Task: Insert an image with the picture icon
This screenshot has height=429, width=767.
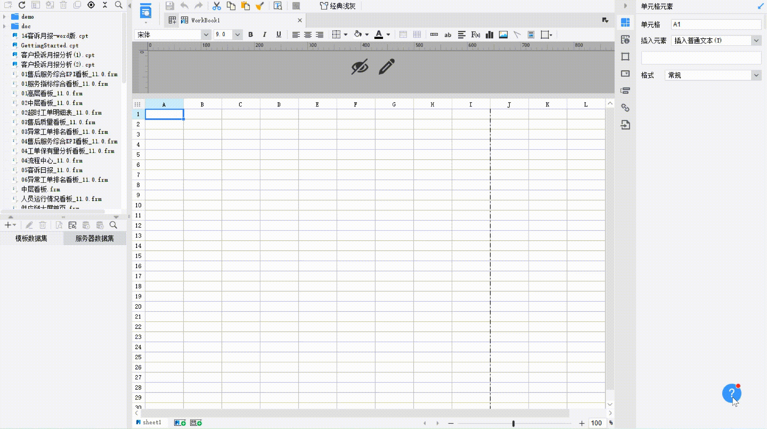Action: click(503, 35)
